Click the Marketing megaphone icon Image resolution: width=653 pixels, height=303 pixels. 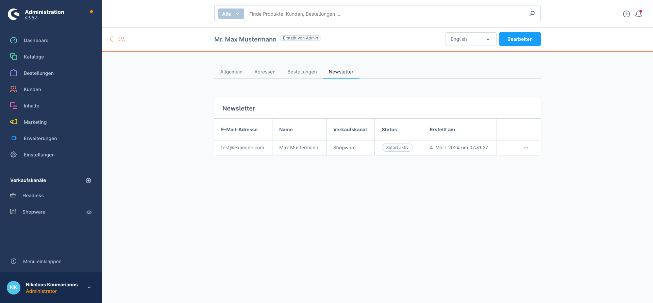[14, 122]
